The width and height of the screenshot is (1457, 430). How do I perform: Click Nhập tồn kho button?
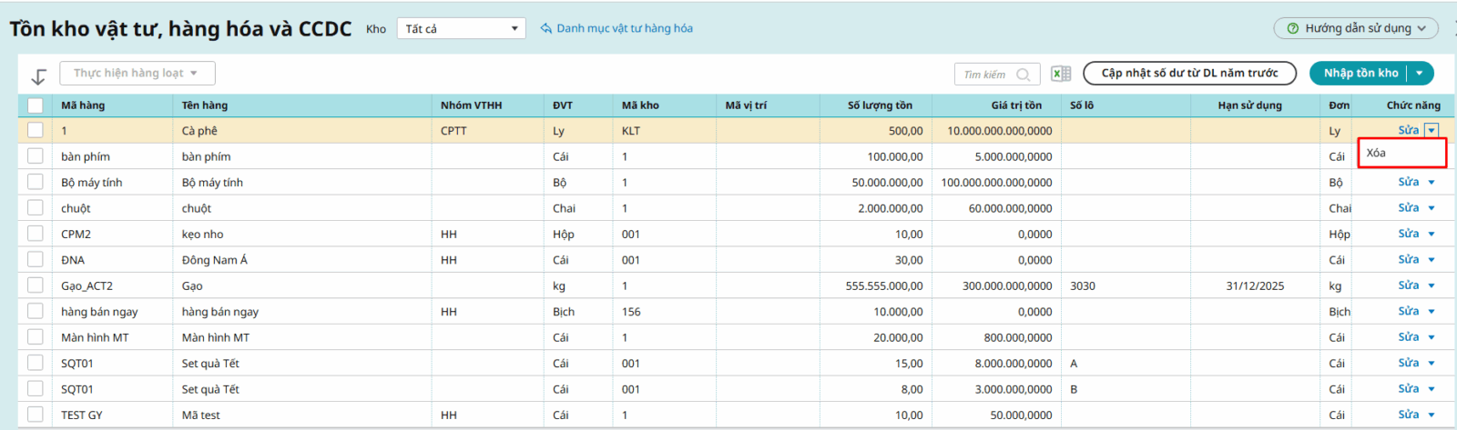tap(1360, 73)
